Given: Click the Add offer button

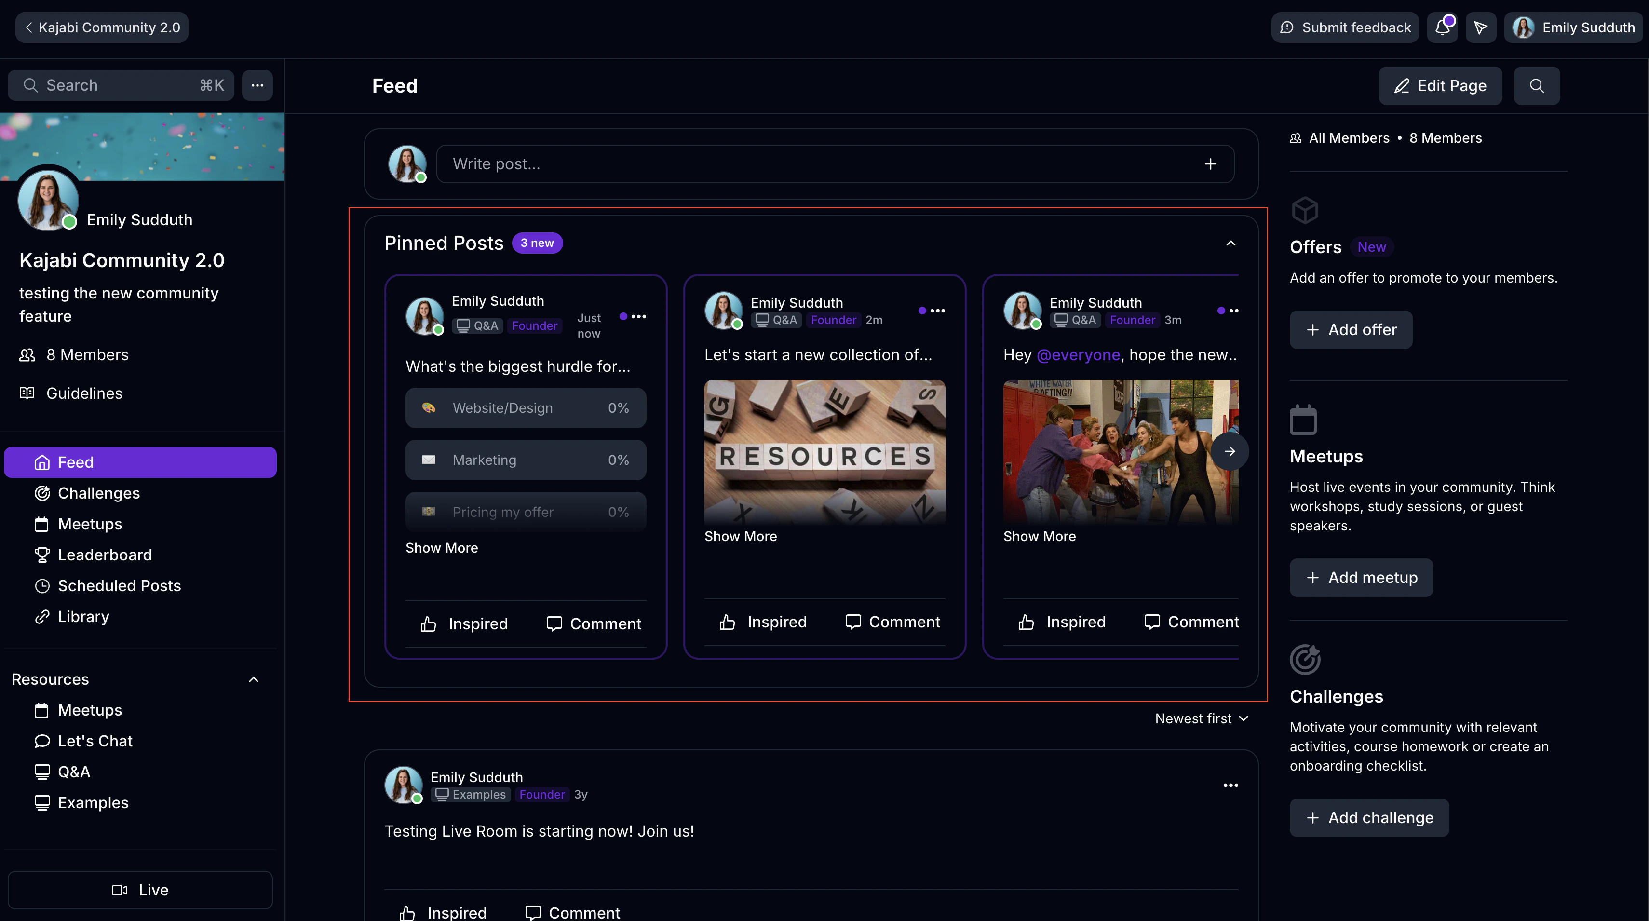Looking at the screenshot, I should coord(1351,330).
